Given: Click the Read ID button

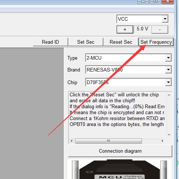Looking at the screenshot, I should click(50, 42).
